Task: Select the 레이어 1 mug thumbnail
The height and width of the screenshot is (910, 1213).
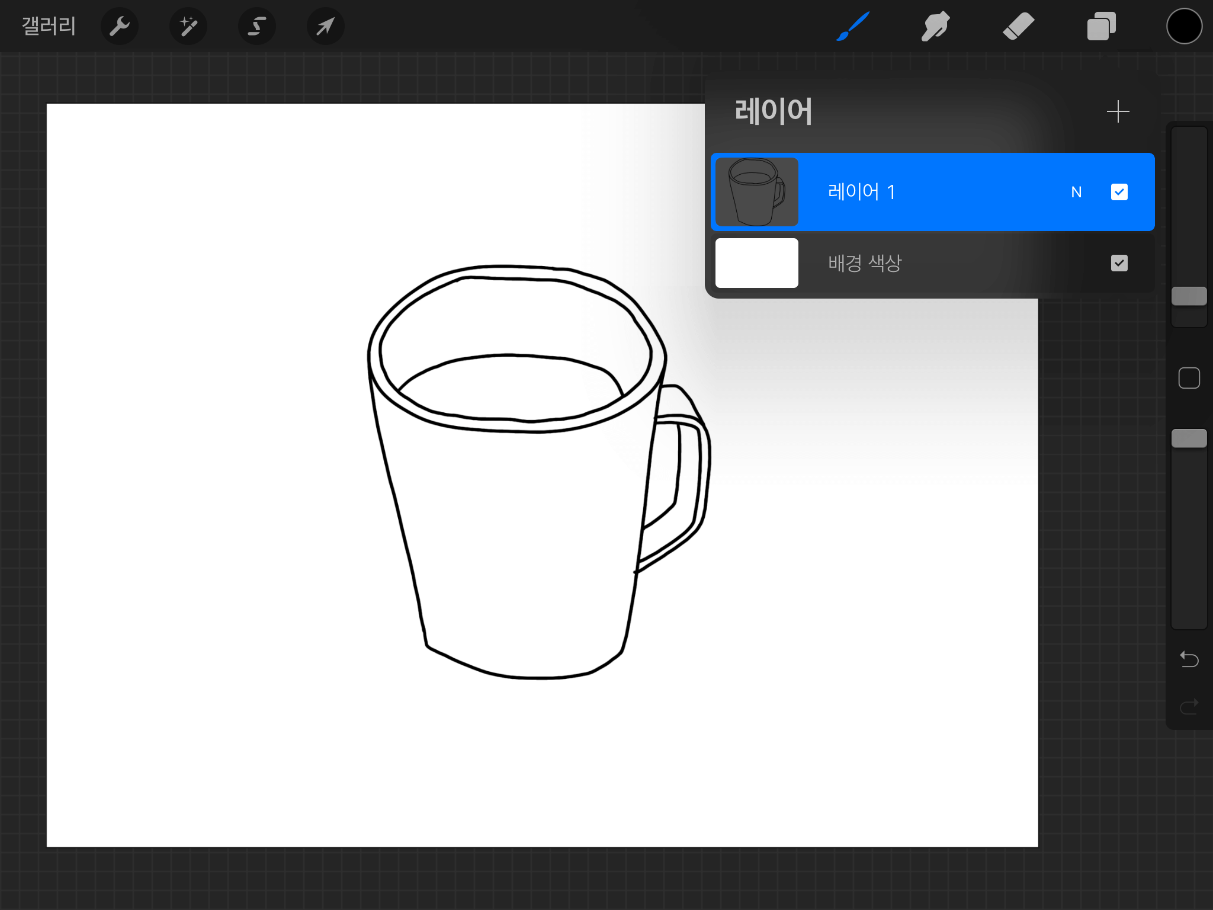Action: pos(756,192)
